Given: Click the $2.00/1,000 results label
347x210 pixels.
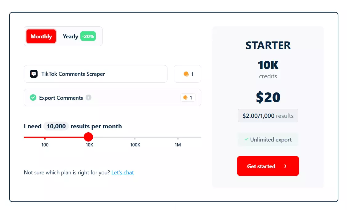Looking at the screenshot, I should 268,116.
